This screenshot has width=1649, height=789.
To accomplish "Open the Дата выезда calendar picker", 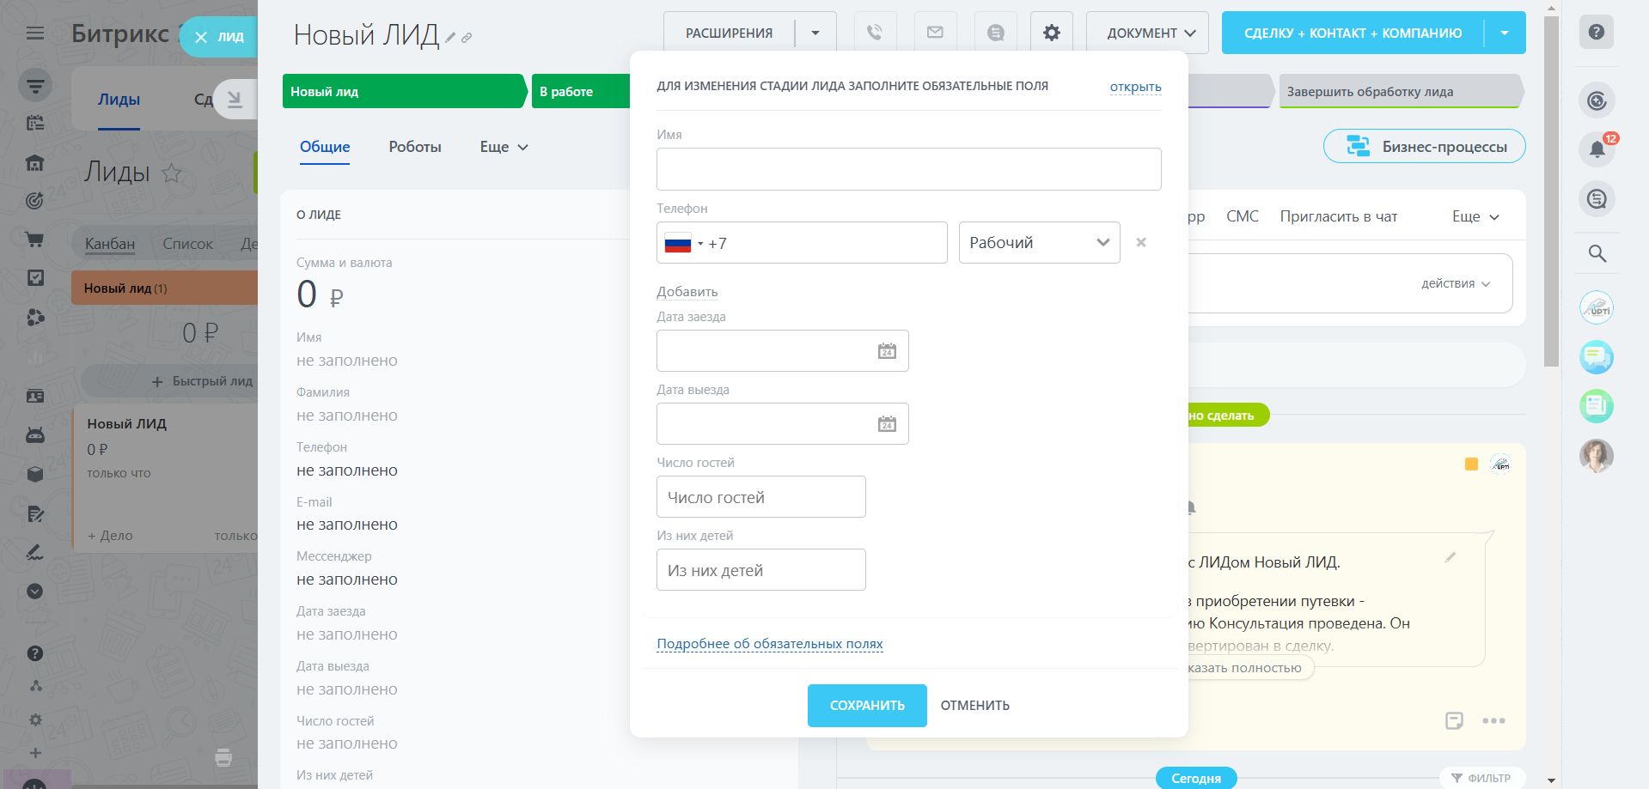I will tap(887, 423).
